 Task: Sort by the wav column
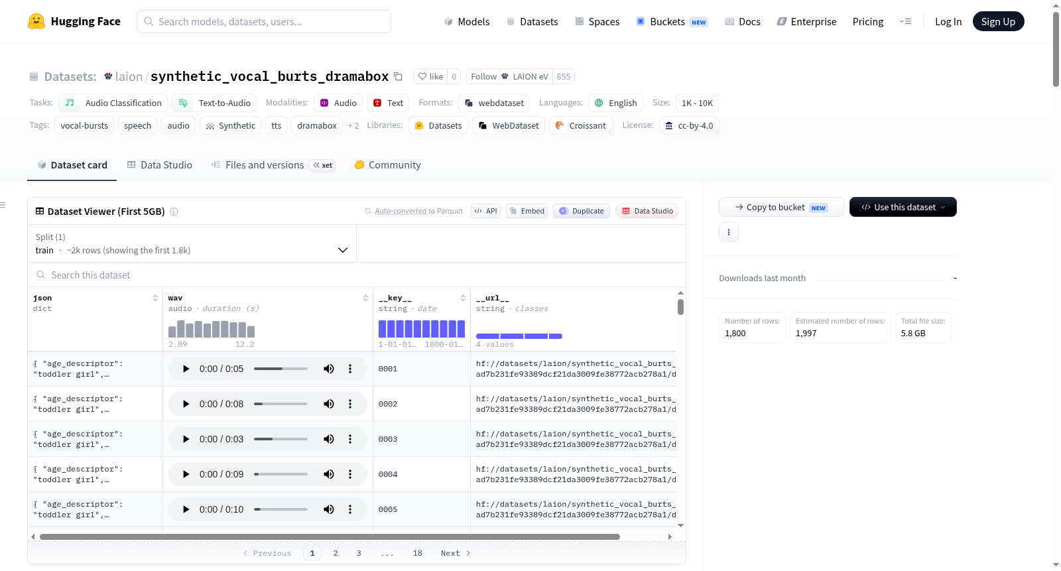[x=365, y=298]
